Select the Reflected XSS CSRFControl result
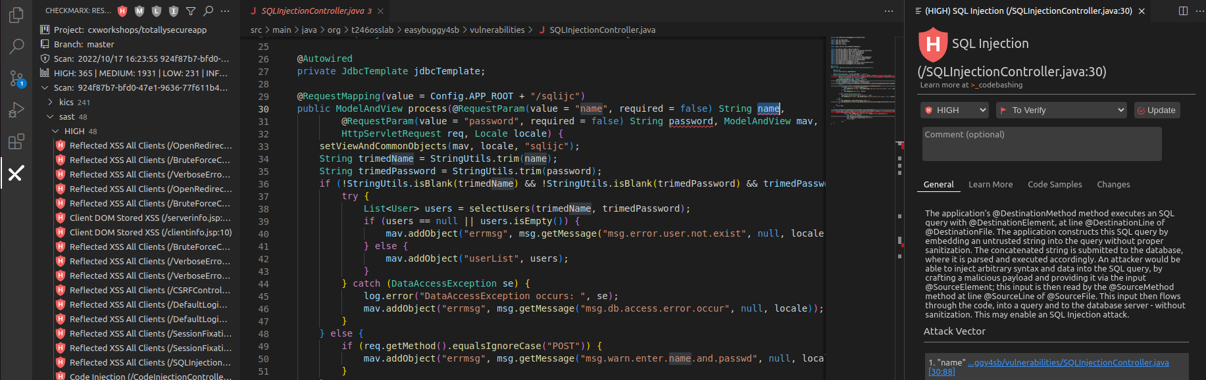This screenshot has height=380, width=1206. [x=136, y=290]
